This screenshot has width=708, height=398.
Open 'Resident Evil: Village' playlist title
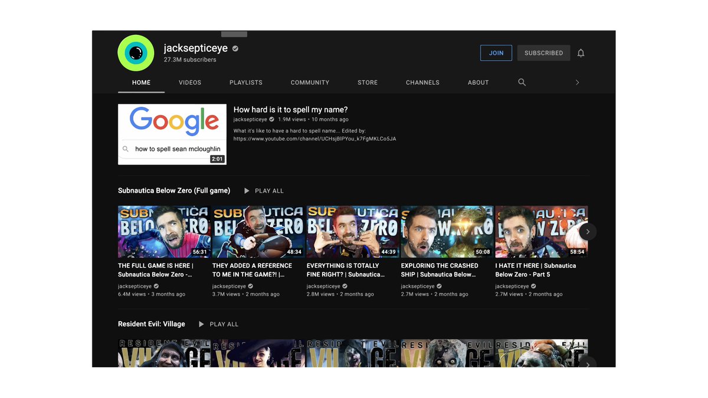(152, 324)
